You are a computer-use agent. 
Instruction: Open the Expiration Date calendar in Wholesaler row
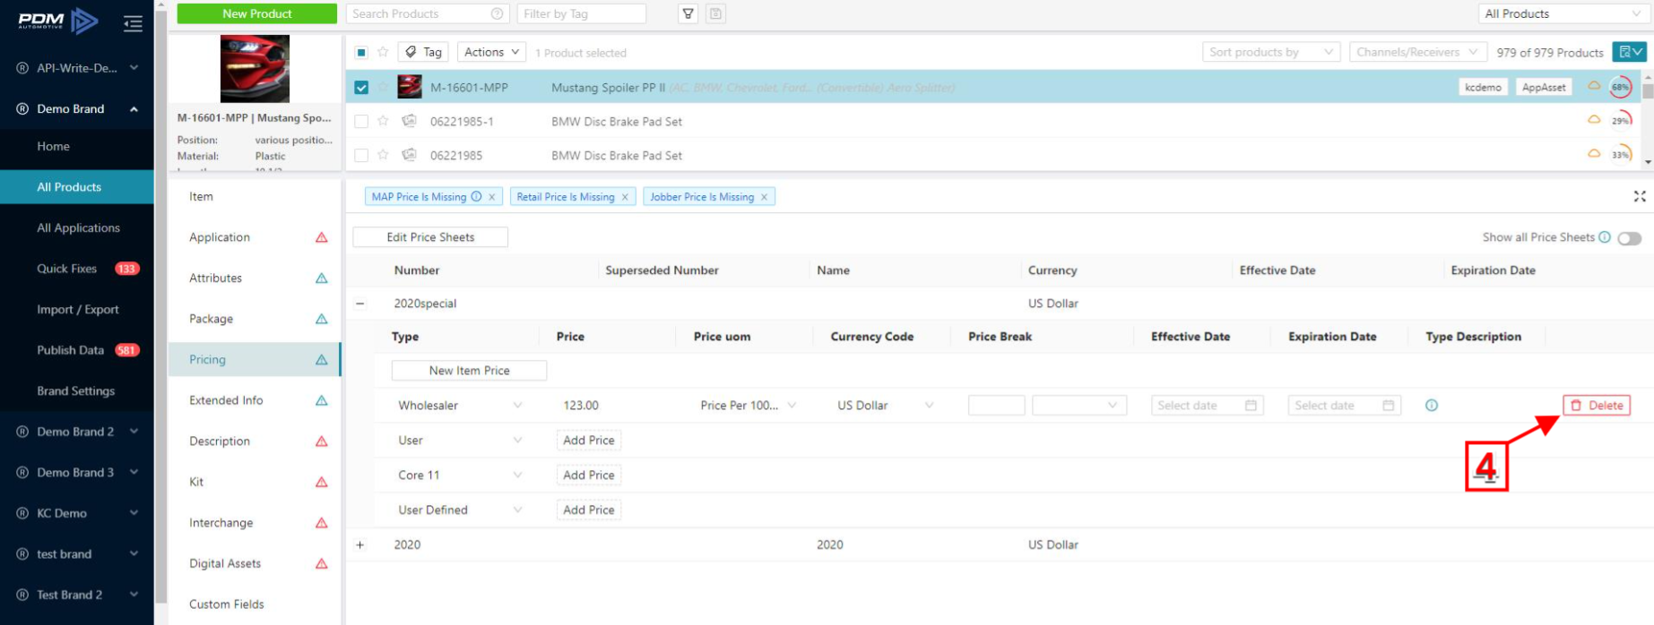point(1388,406)
